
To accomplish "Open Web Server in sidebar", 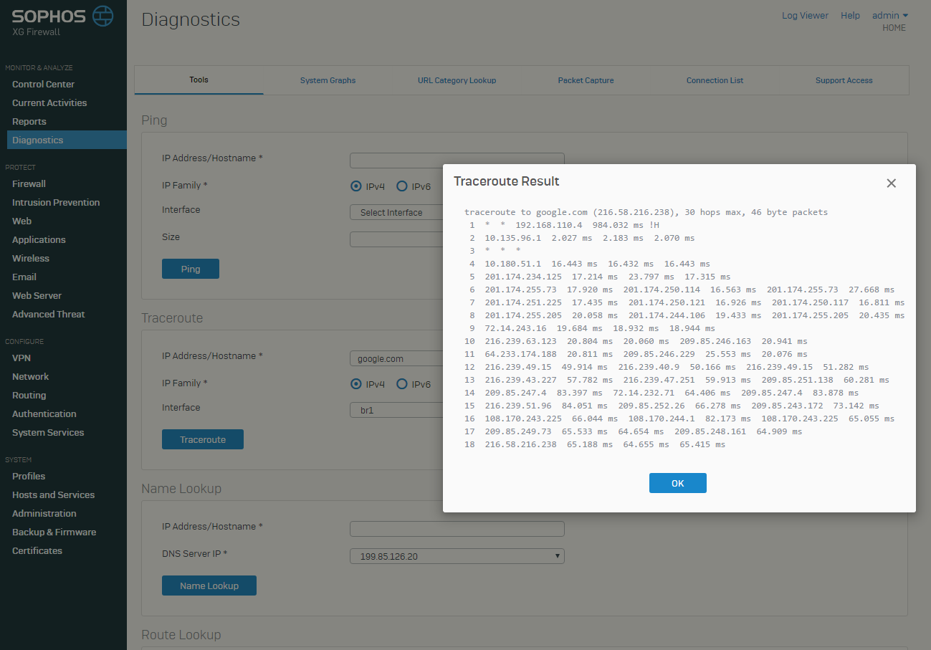I will 37,295.
